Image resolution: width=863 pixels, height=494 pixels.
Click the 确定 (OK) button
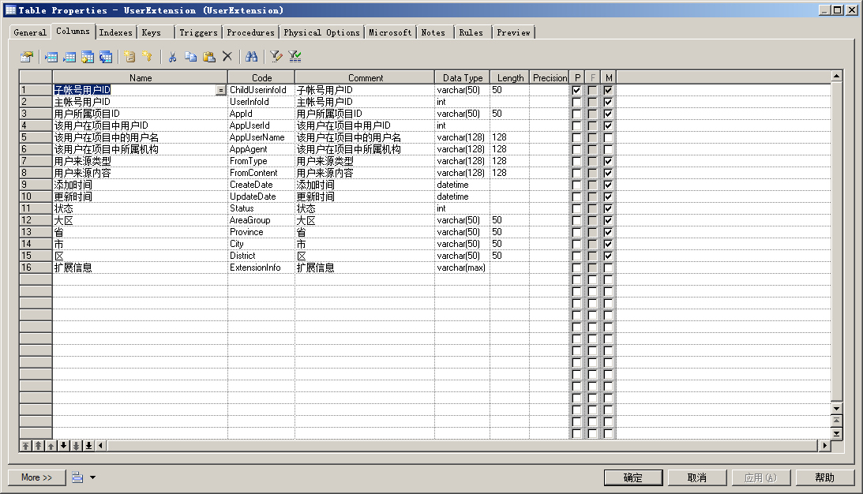[x=633, y=477]
